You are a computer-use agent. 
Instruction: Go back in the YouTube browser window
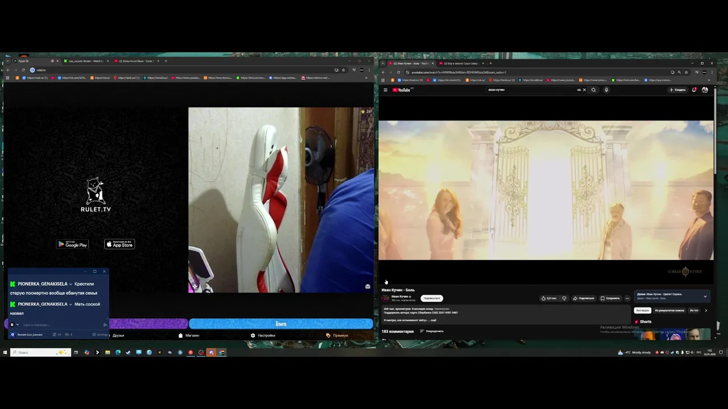coord(383,72)
